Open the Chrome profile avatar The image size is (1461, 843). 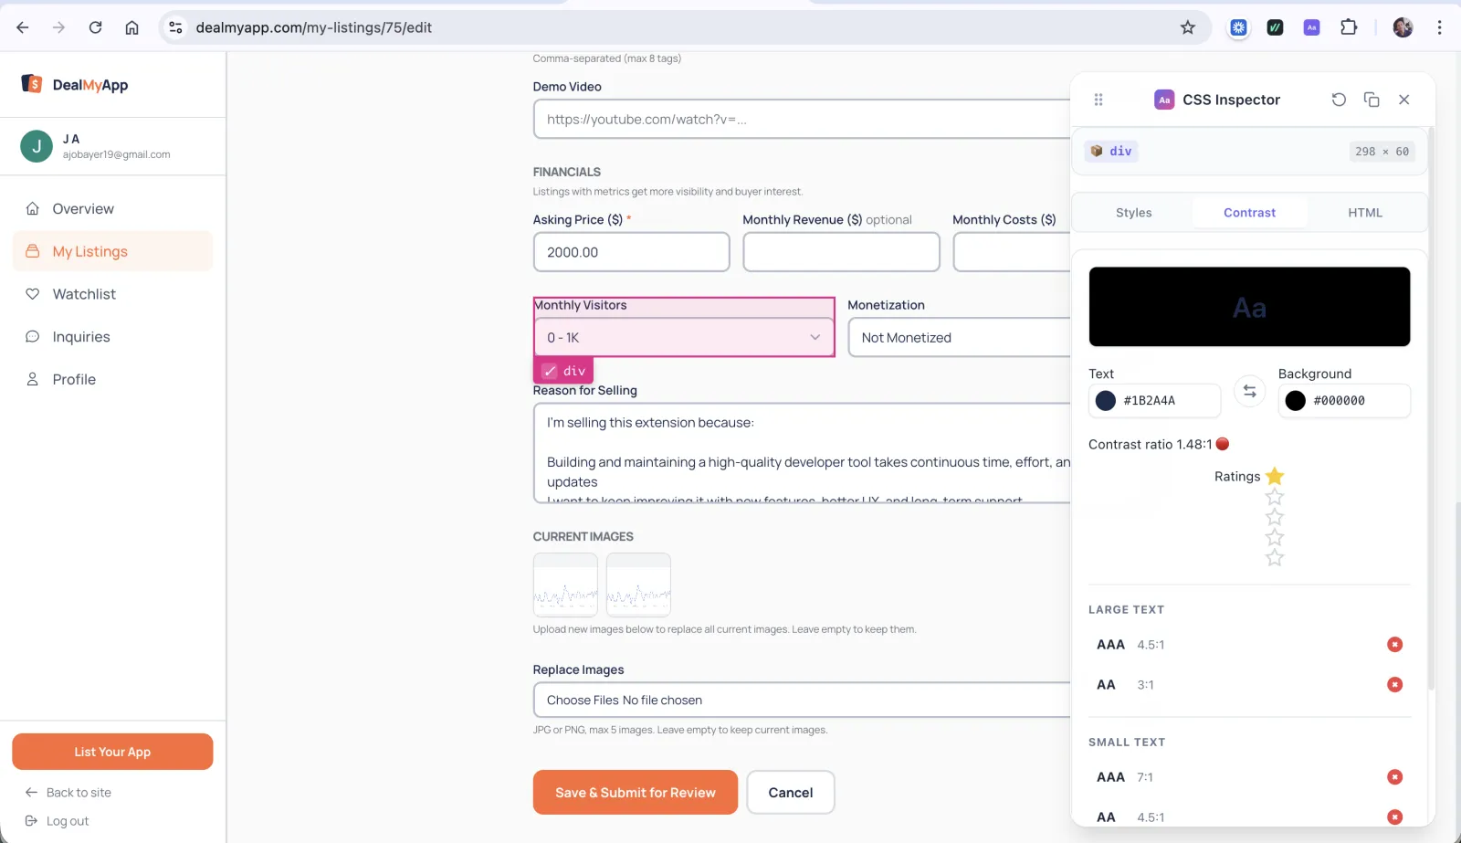click(1403, 27)
